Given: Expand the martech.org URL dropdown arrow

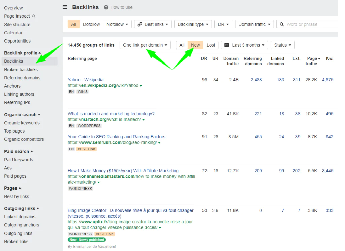Looking at the screenshot, I should pyautogui.click(x=144, y=120).
